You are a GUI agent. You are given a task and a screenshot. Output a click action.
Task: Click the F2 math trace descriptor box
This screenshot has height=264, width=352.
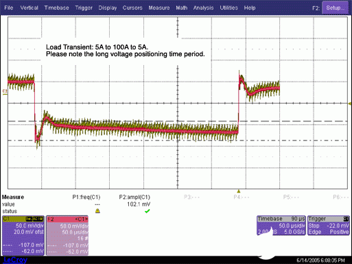click(67, 235)
